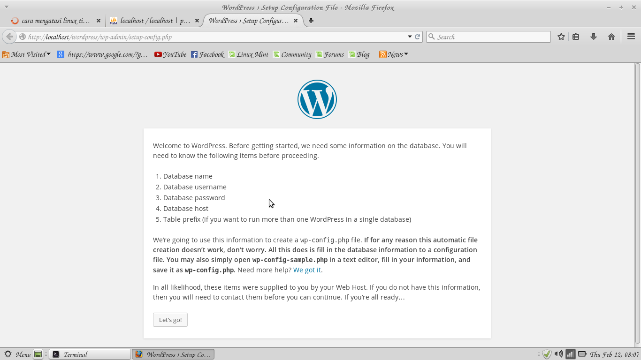Open a new tab with plus button
641x360 pixels.
(x=311, y=21)
